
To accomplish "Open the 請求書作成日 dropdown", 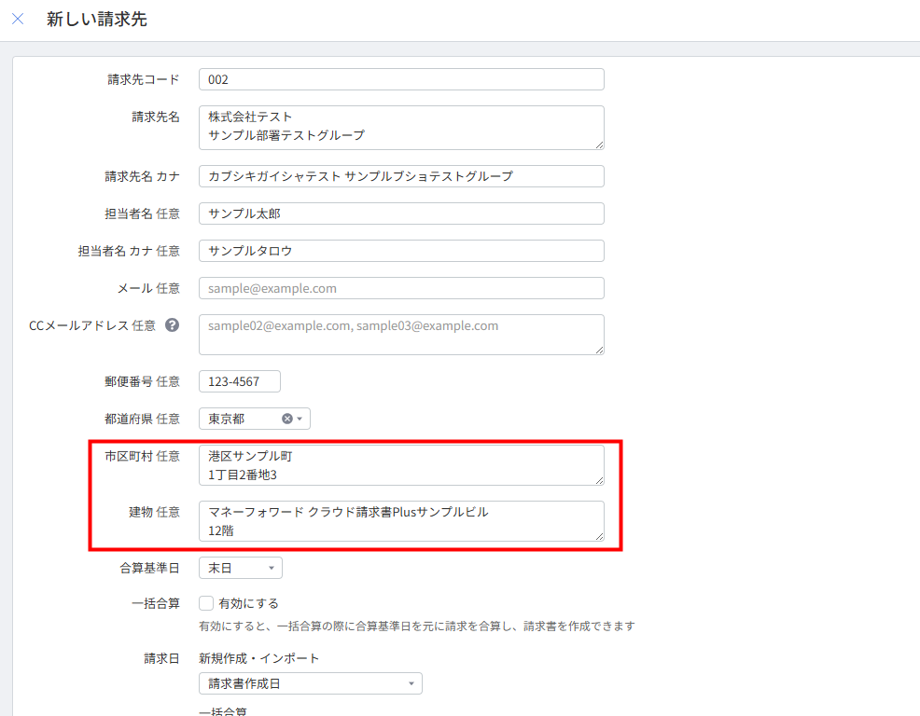I will [310, 683].
